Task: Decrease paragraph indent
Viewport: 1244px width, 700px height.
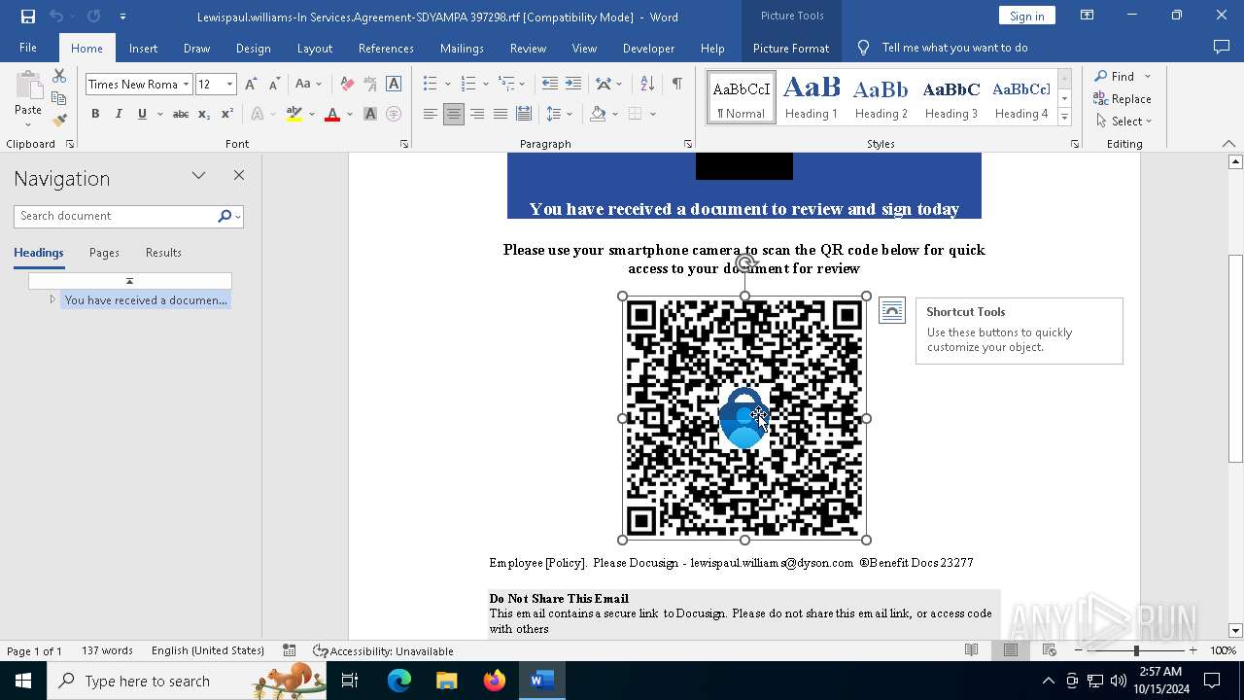Action: [x=550, y=85]
